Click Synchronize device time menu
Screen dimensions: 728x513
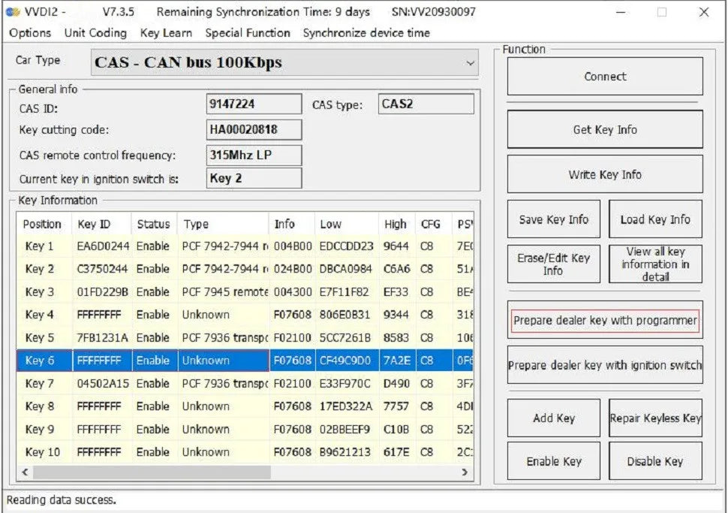pos(366,33)
